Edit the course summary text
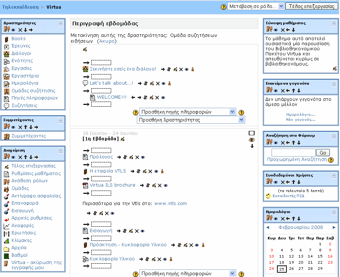The width and height of the screenshot is (340, 277). click(335, 69)
